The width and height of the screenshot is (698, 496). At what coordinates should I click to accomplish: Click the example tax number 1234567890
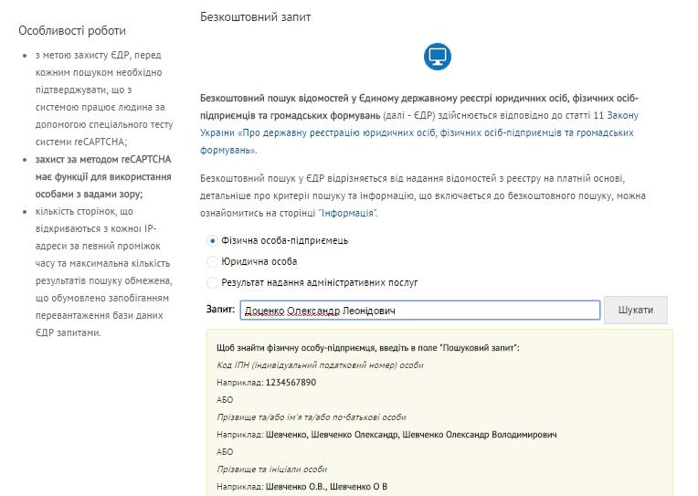[x=291, y=383]
